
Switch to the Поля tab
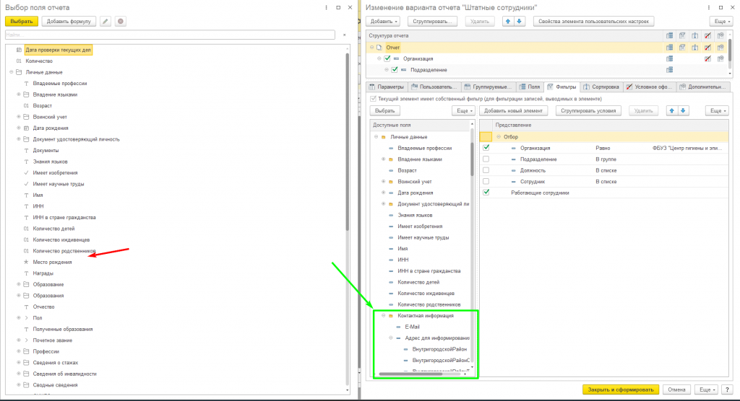(530, 87)
